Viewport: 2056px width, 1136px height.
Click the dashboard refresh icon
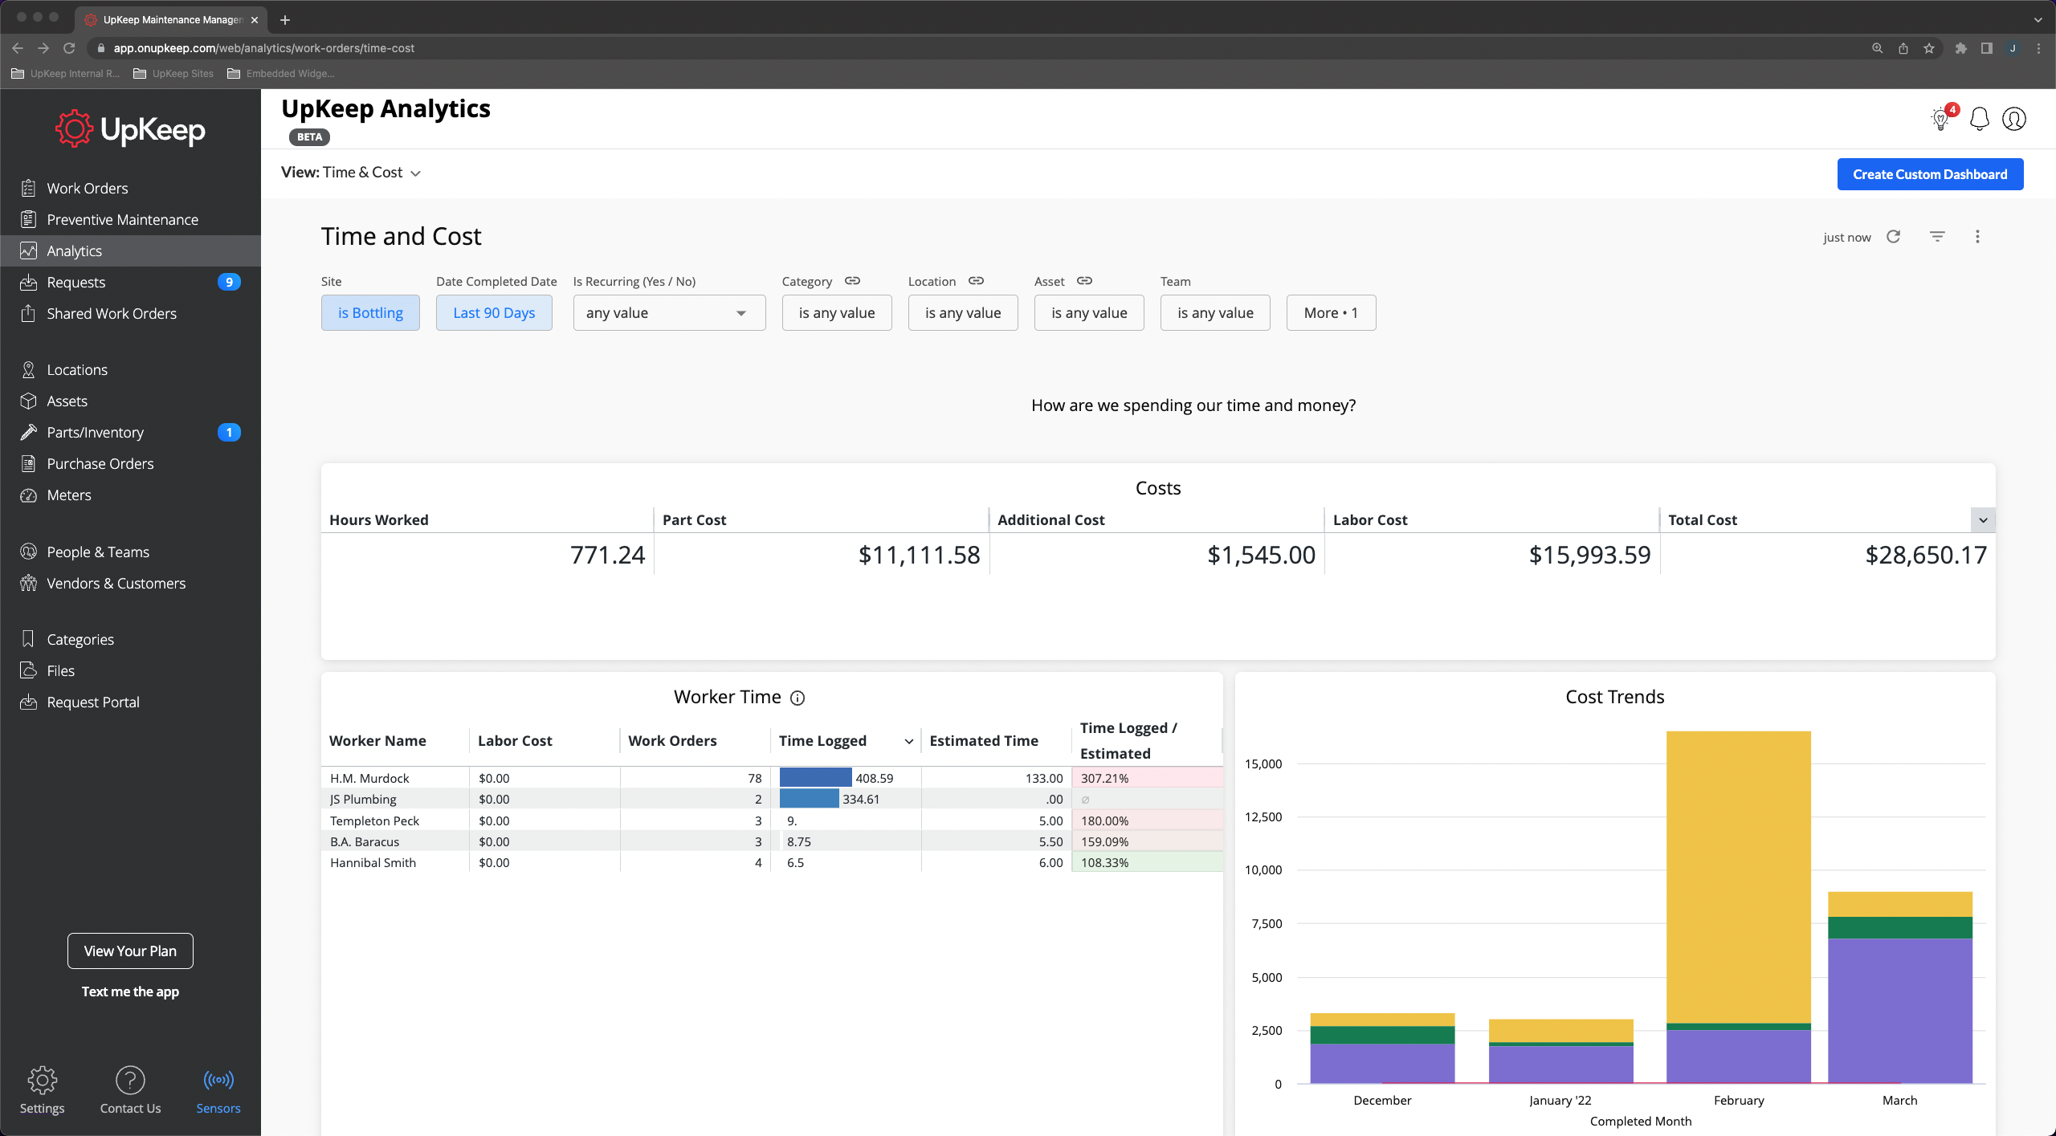click(x=1893, y=237)
